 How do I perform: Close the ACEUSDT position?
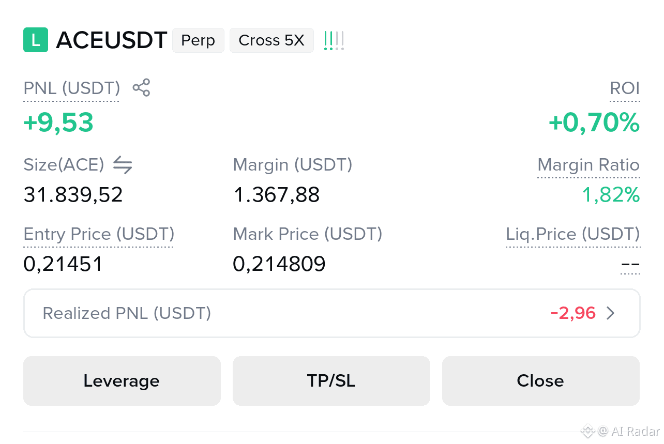(541, 381)
